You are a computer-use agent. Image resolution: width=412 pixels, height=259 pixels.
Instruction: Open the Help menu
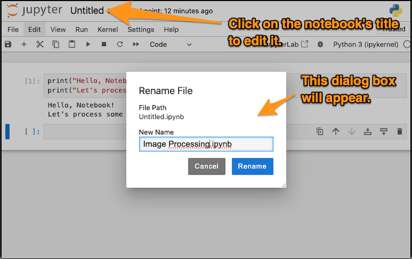click(171, 29)
